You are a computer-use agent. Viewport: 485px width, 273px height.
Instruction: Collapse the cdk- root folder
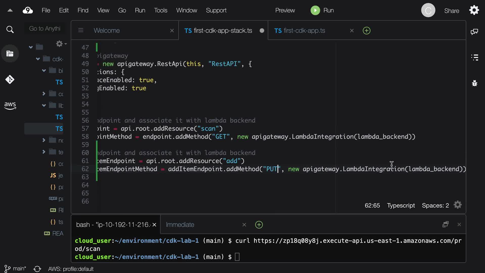[38, 59]
